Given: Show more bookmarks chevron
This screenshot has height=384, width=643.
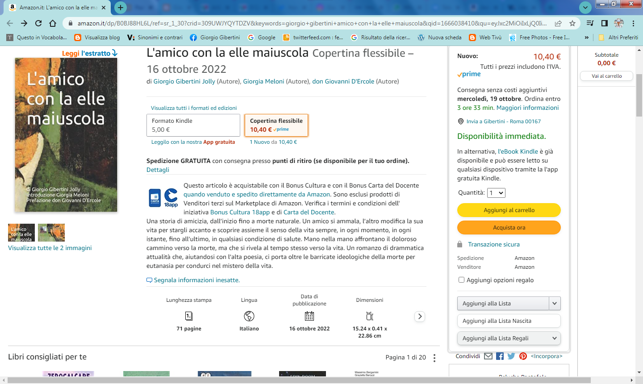Looking at the screenshot, I should pos(586,38).
